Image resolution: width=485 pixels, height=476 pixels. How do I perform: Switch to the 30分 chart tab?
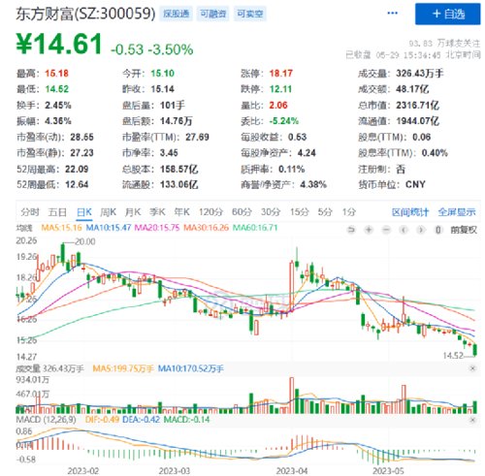click(x=271, y=212)
